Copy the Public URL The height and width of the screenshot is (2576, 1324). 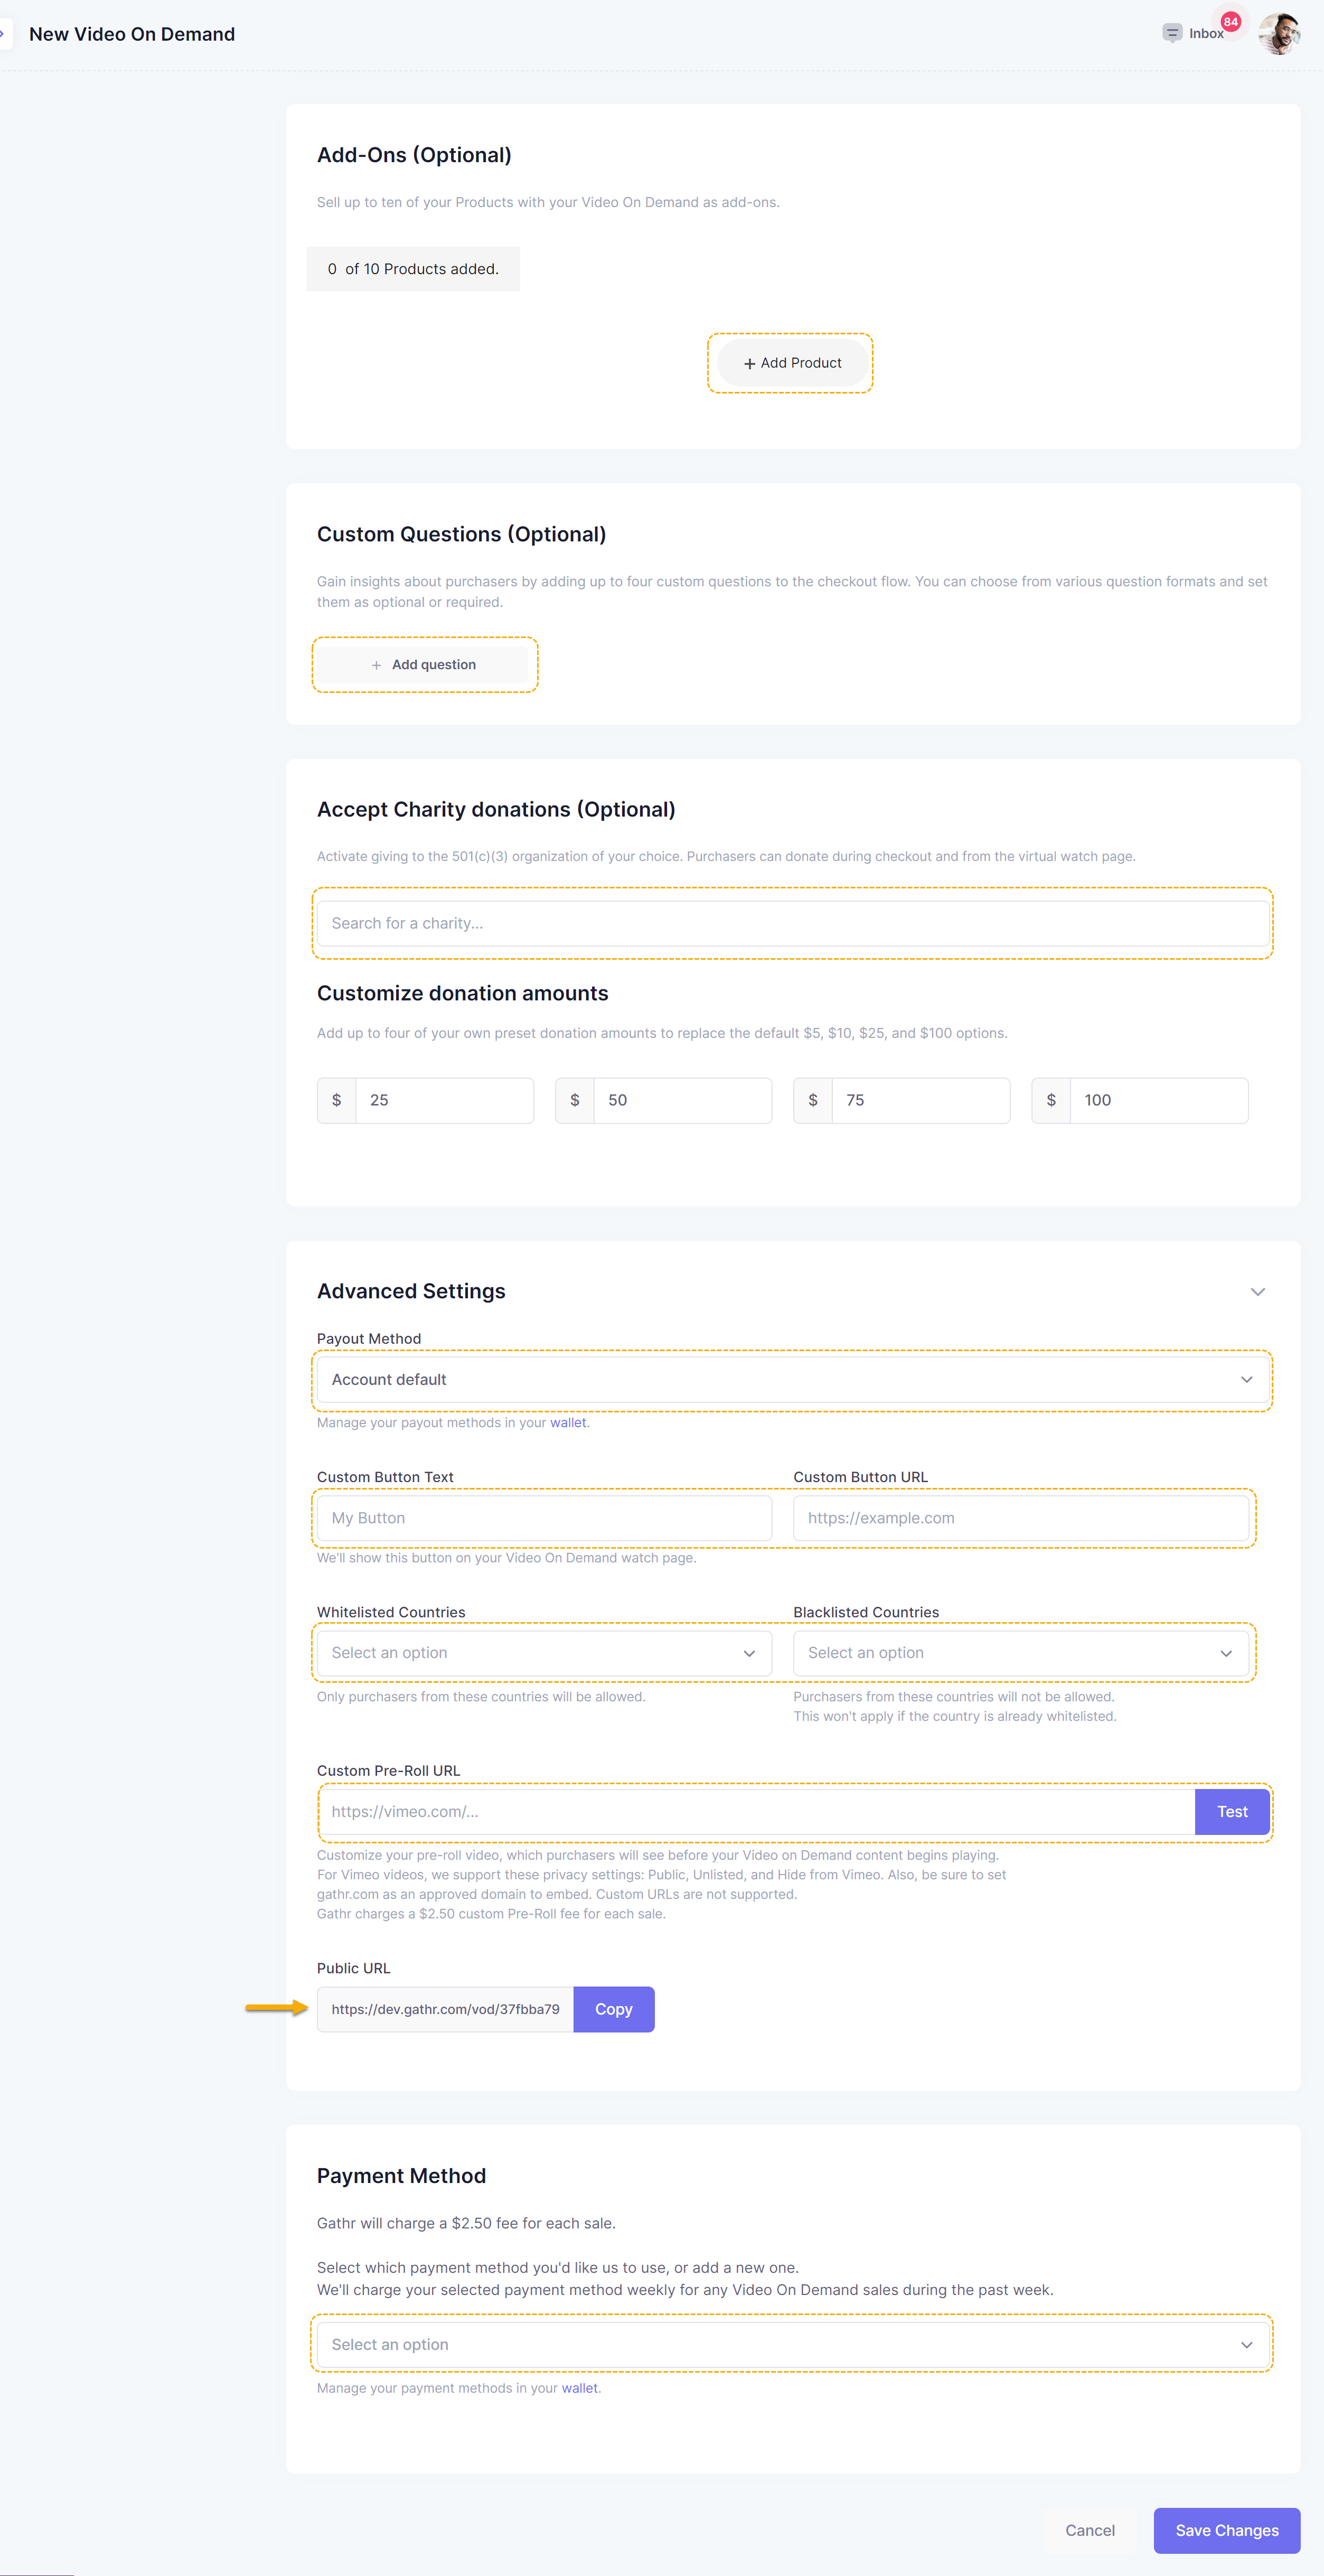click(x=613, y=2009)
